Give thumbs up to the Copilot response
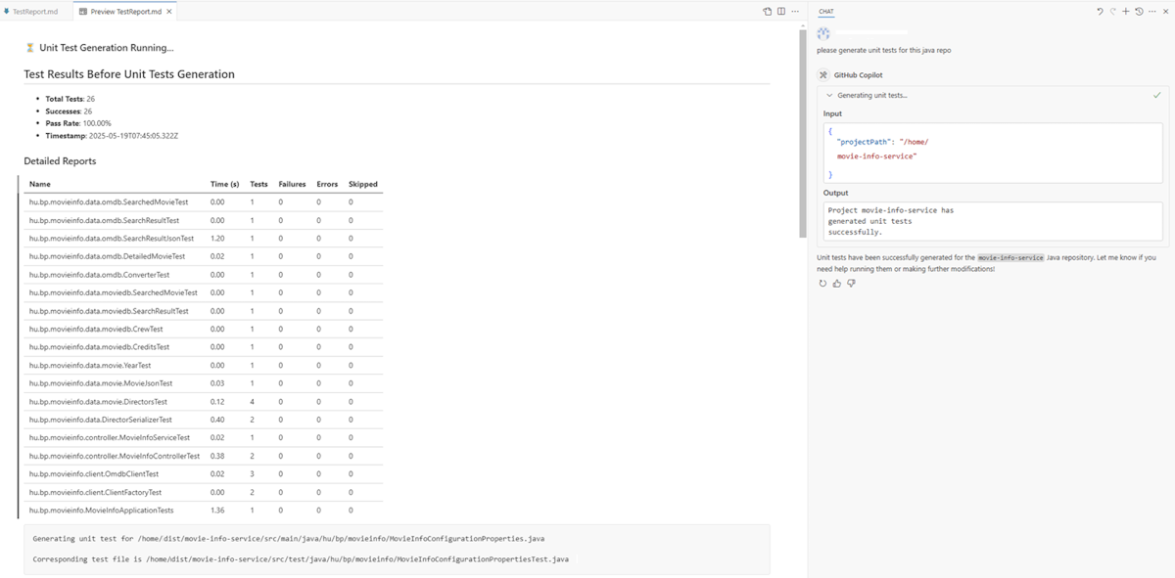The width and height of the screenshot is (1175, 578). (837, 284)
